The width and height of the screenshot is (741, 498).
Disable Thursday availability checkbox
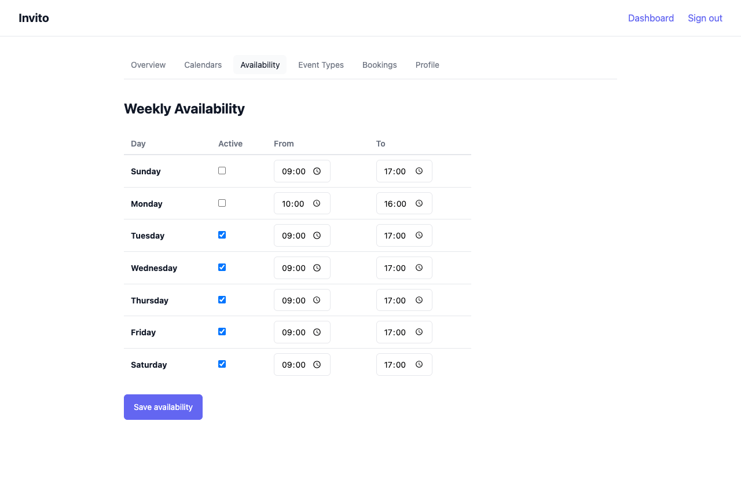tap(222, 300)
